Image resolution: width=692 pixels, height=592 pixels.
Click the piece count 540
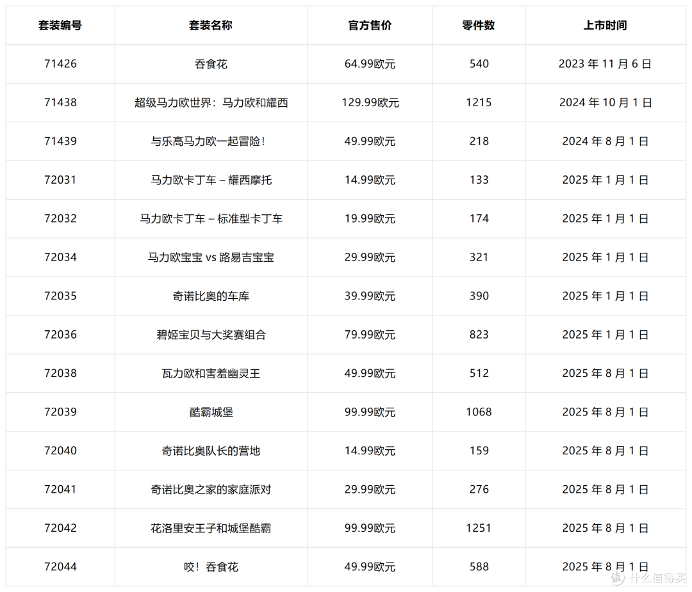[x=479, y=64]
